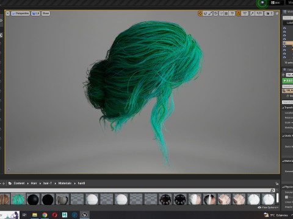
Task: Toggle world/local coordinate system globe
Action: click(x=215, y=13)
